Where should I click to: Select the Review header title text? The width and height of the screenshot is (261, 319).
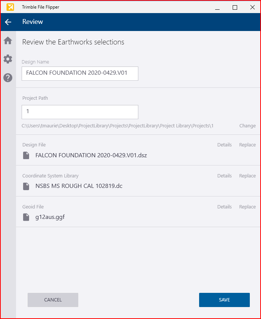pos(32,22)
